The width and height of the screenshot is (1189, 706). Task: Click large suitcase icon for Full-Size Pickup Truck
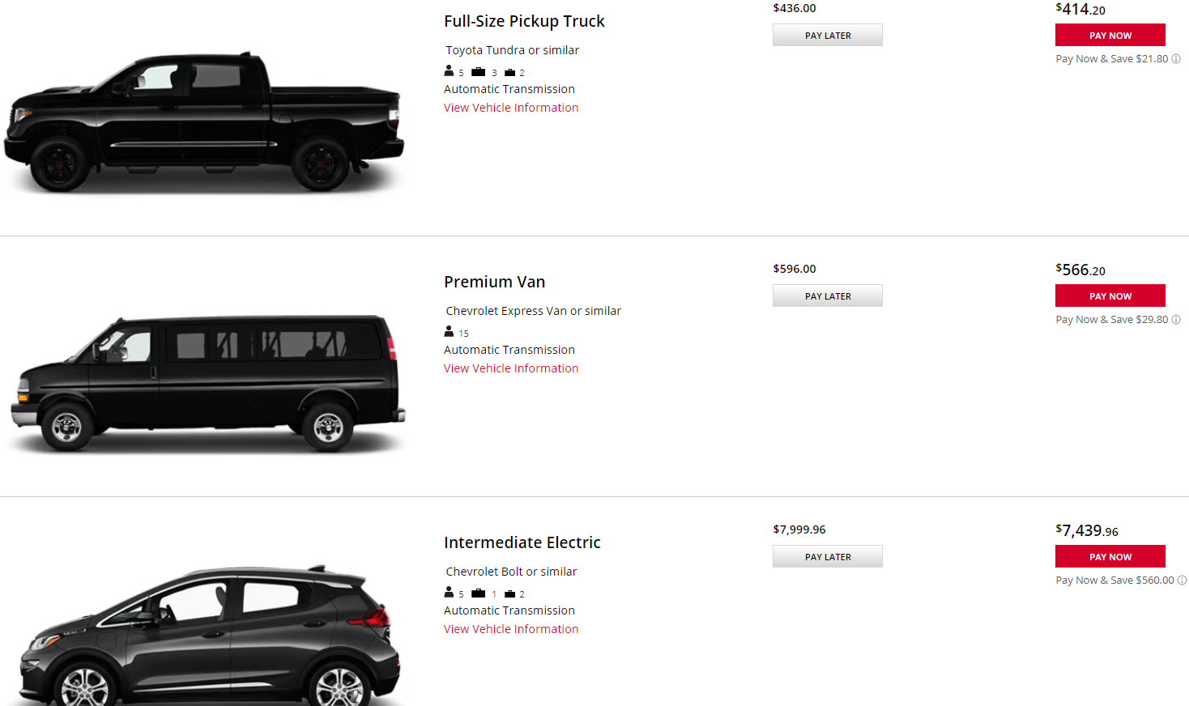[479, 72]
